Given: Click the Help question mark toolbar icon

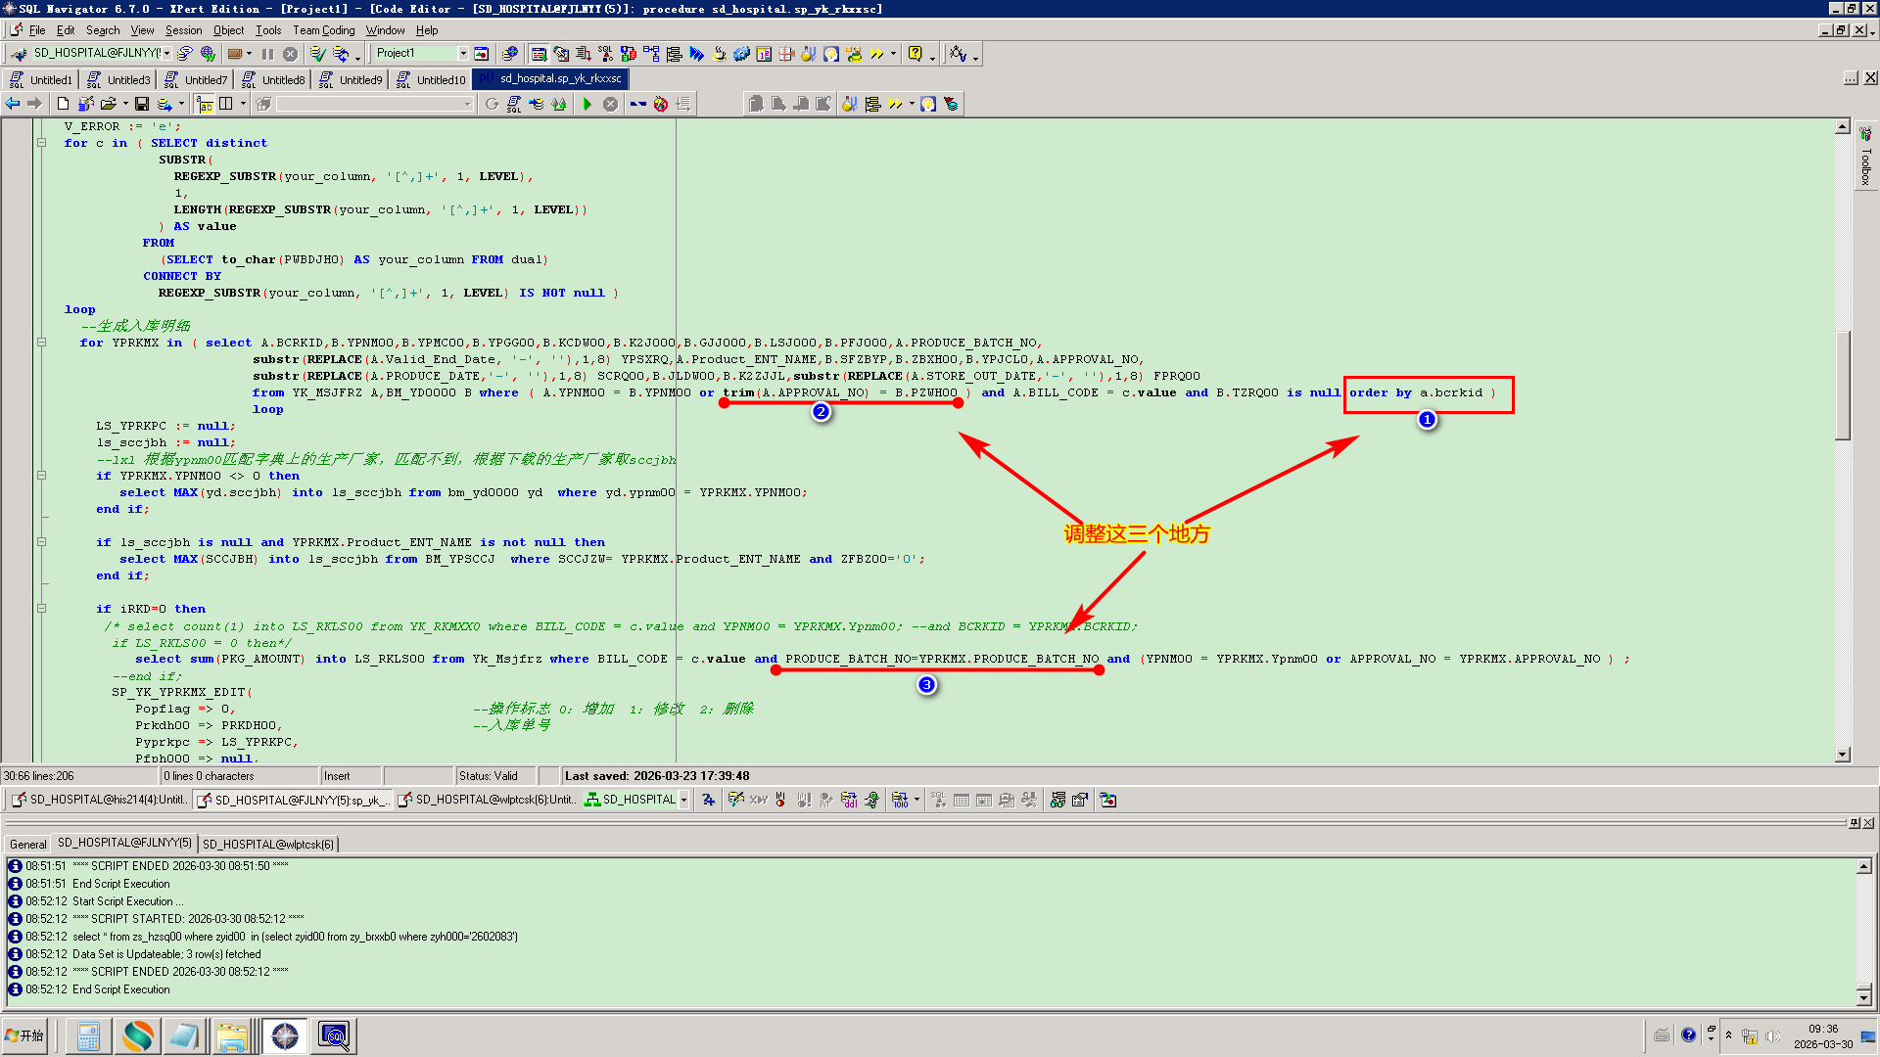Looking at the screenshot, I should (915, 54).
